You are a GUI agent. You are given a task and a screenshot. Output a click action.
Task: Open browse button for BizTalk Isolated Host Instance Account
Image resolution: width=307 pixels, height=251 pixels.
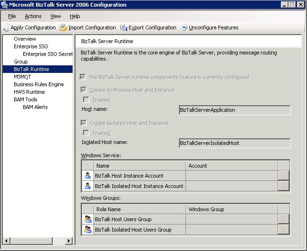click(283, 186)
